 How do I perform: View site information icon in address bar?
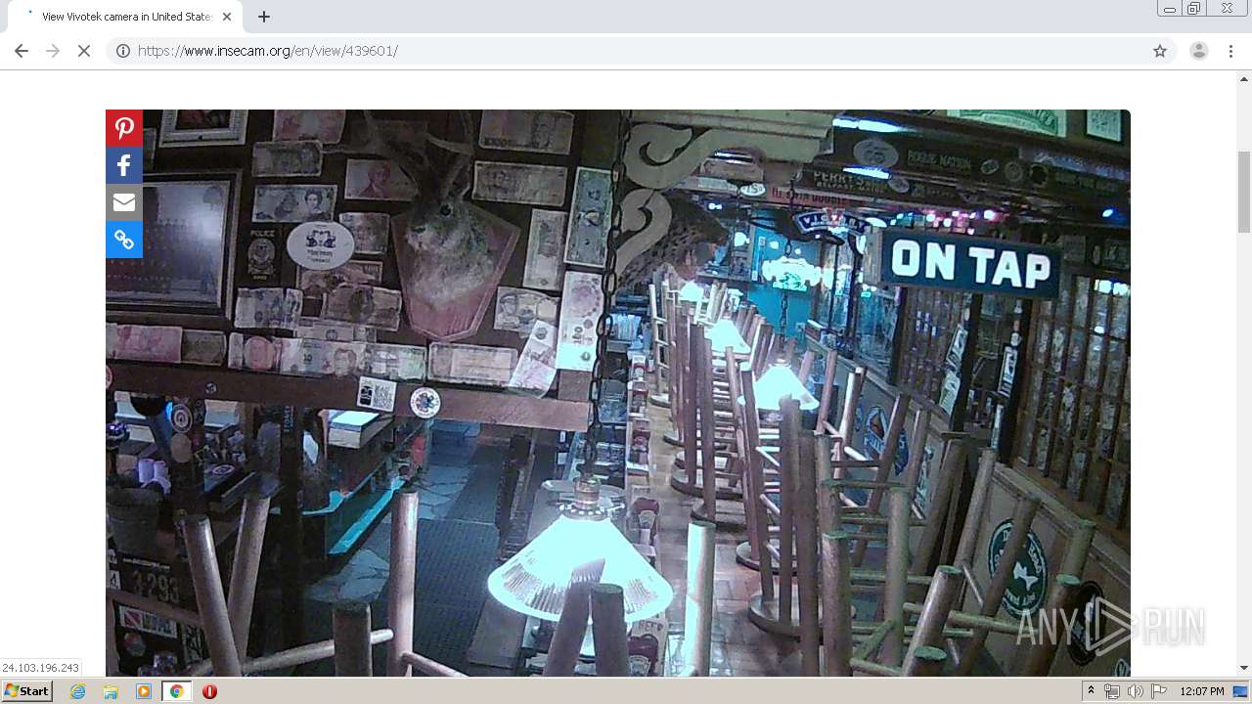[x=123, y=51]
